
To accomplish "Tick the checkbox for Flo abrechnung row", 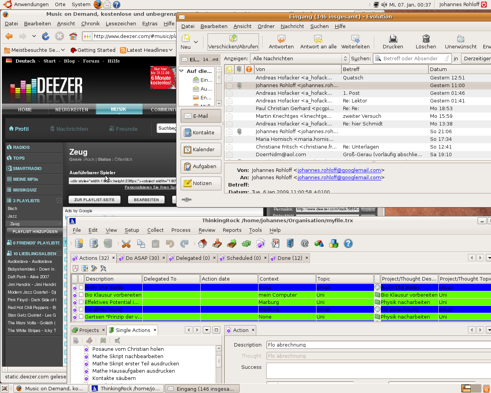I will 81,309.
